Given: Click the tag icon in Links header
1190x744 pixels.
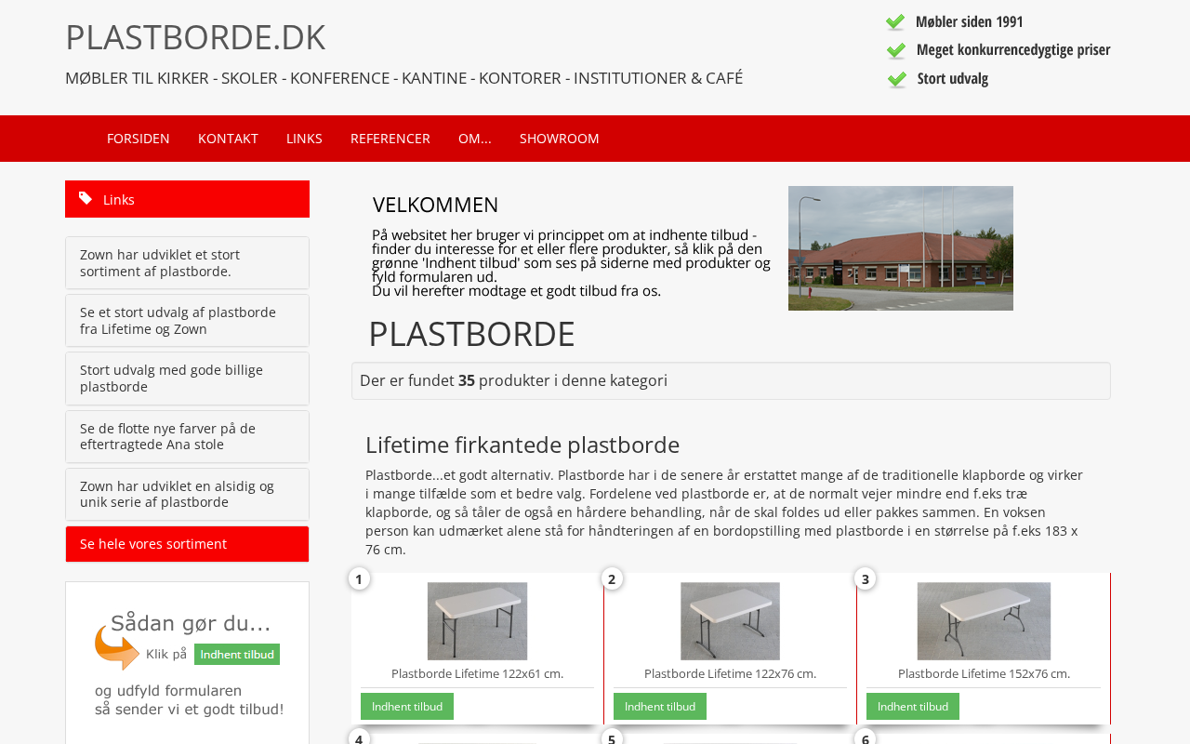Looking at the screenshot, I should coord(86,198).
